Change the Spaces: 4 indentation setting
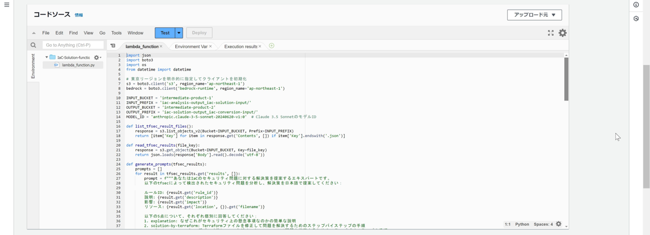 (x=543, y=224)
